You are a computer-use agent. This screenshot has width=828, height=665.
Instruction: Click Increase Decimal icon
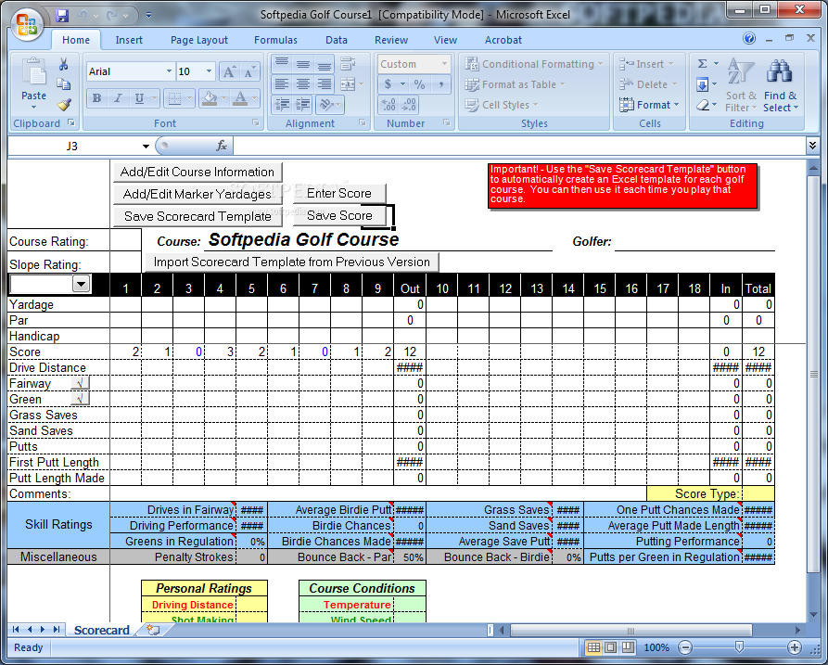point(389,105)
